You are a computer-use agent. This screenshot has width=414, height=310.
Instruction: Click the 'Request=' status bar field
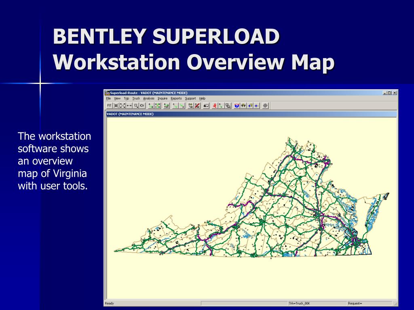(370, 304)
